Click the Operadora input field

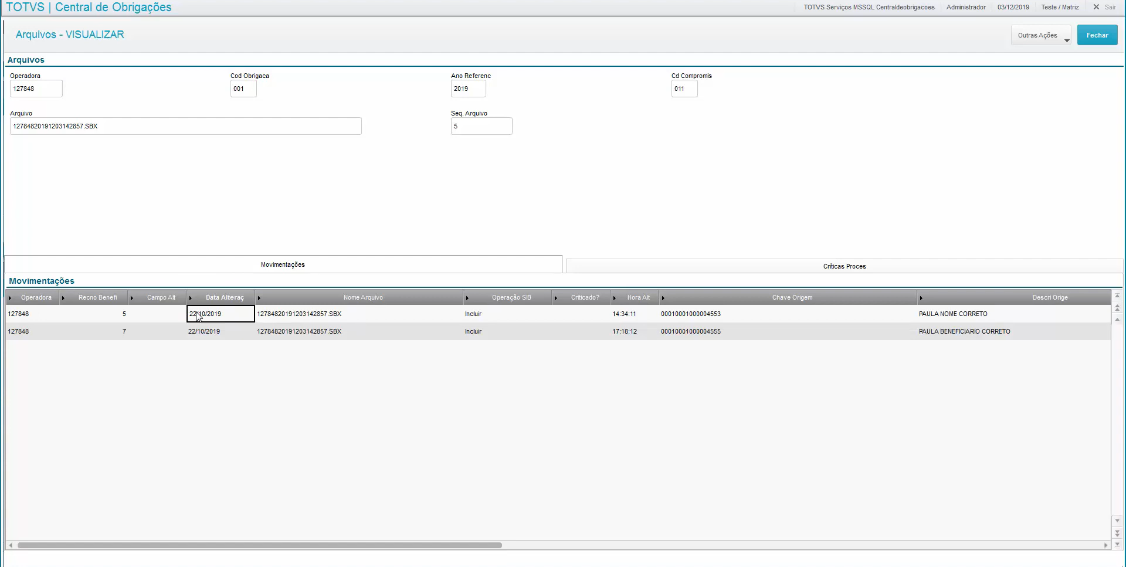(36, 89)
